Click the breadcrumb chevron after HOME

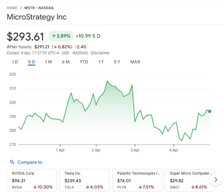[x=21, y=8]
